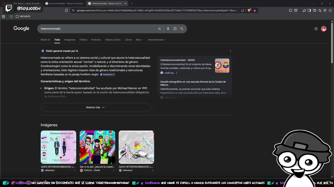Open the sketch with rainbow flag thumbnail
This screenshot has width=334, height=187.
pyautogui.click(x=136, y=147)
